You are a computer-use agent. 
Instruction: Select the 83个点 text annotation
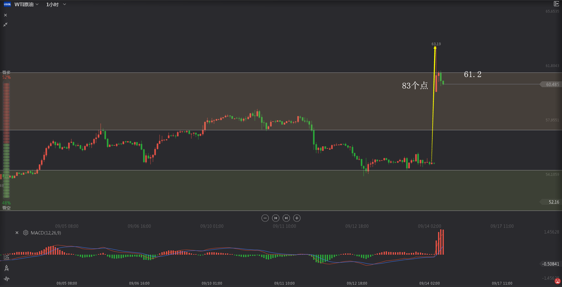pos(415,86)
